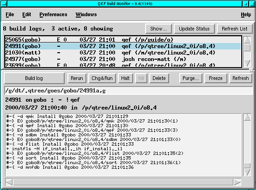Image resolution: width=256 pixels, height=190 pixels.
Task: Click log line ending 'sdbm 2000/03/27 21:01:33(0)'
Action: pos(93,139)
